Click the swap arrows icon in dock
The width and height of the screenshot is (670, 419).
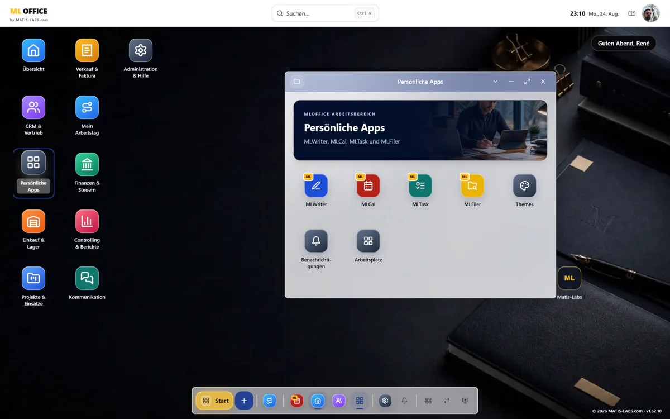[447, 401]
